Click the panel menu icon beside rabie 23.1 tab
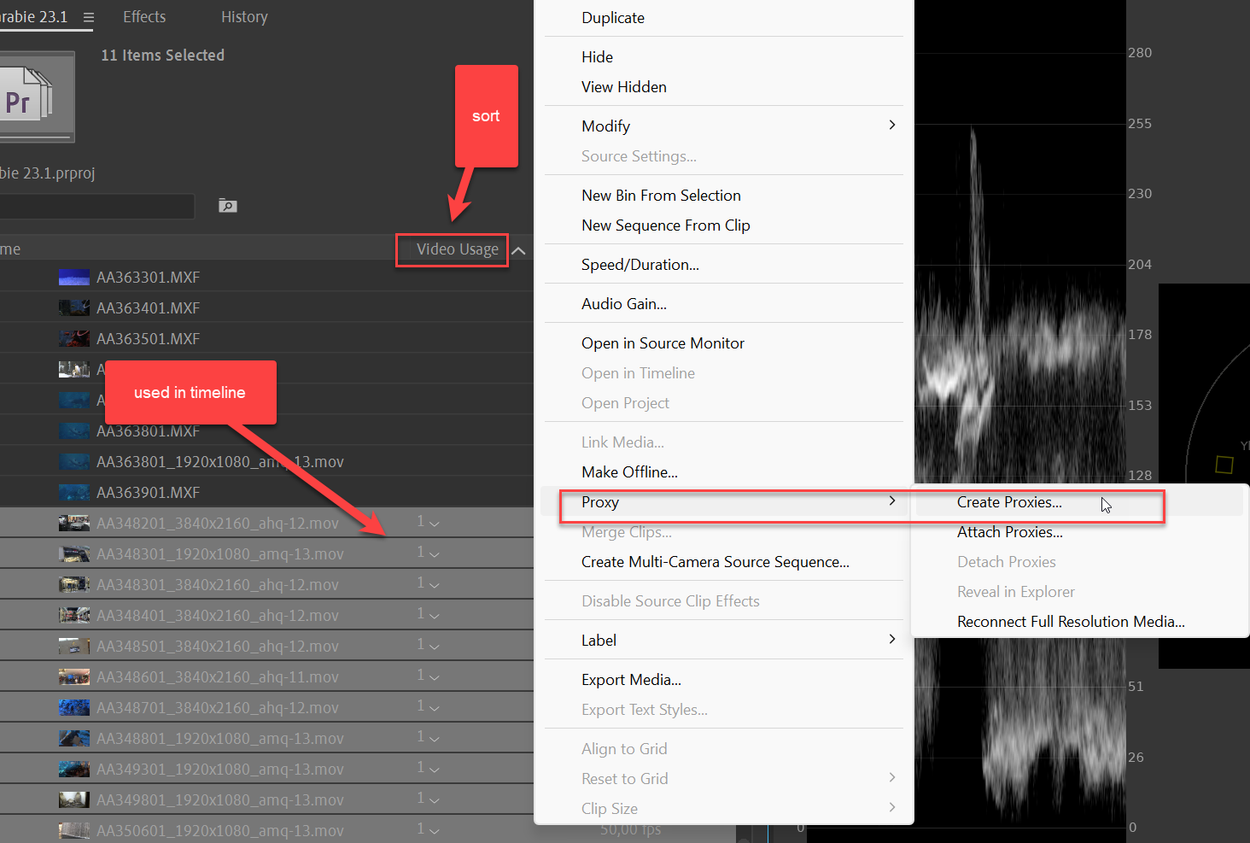This screenshot has height=843, width=1250. 88,16
